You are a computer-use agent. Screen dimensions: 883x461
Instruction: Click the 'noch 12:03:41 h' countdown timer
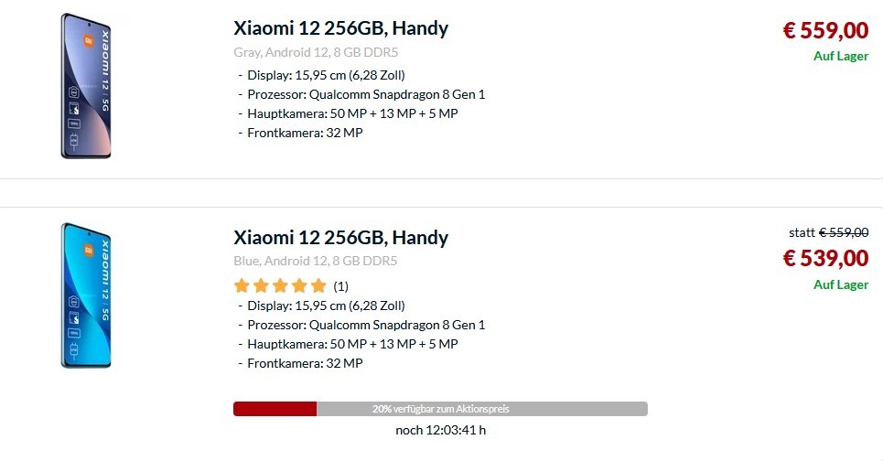(440, 431)
